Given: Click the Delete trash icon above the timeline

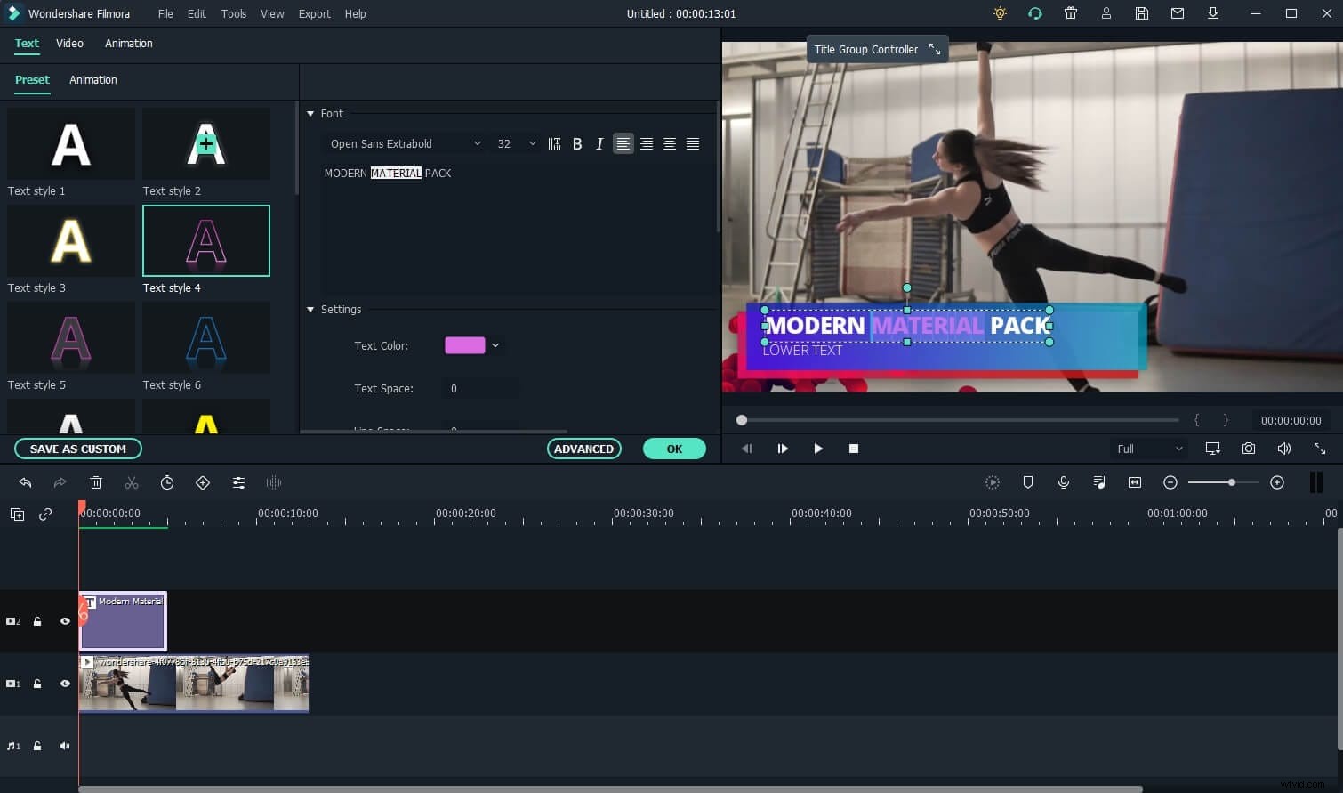Looking at the screenshot, I should pyautogui.click(x=96, y=482).
